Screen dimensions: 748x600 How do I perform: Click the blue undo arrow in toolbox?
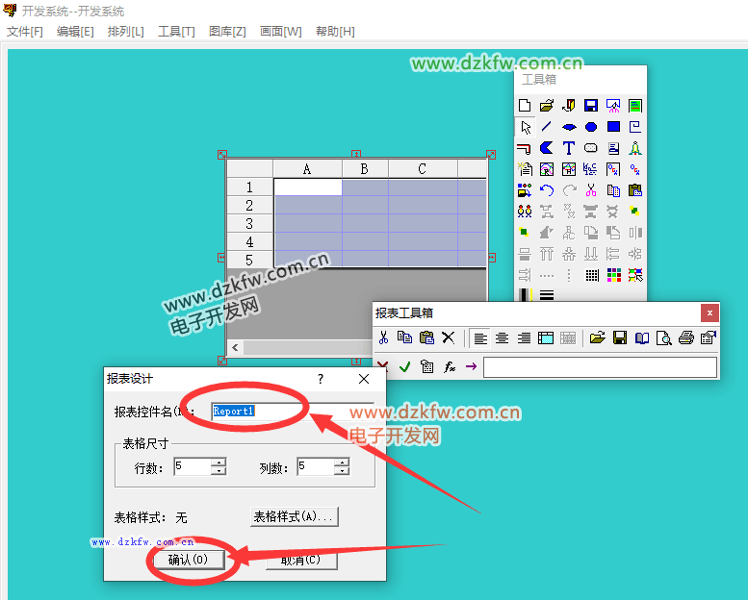547,190
